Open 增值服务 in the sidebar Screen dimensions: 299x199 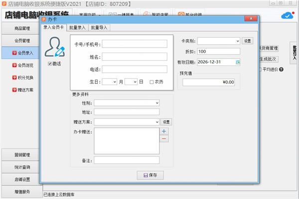coord(22,192)
